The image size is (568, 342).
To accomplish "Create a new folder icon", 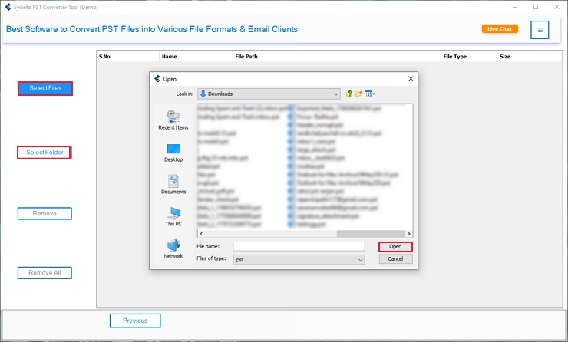I will pyautogui.click(x=358, y=94).
